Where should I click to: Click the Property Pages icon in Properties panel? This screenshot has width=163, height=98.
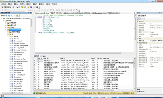coord(144,19)
